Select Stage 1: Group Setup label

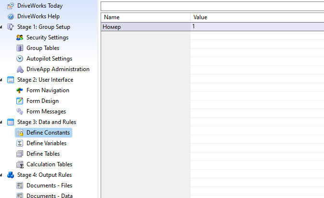point(44,27)
